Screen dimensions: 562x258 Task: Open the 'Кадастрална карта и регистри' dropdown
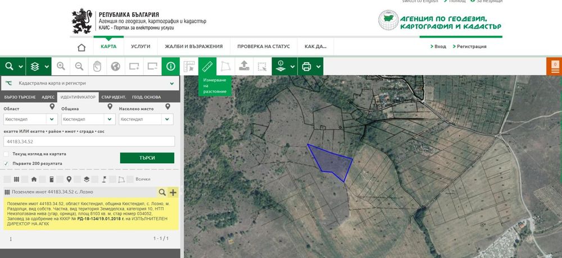(90, 84)
